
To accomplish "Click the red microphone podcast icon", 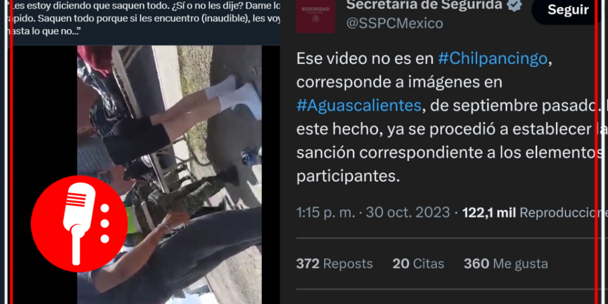I will pyautogui.click(x=79, y=224).
